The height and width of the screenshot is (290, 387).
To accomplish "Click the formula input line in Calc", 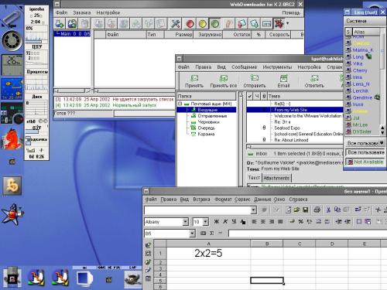I will point(307,234).
